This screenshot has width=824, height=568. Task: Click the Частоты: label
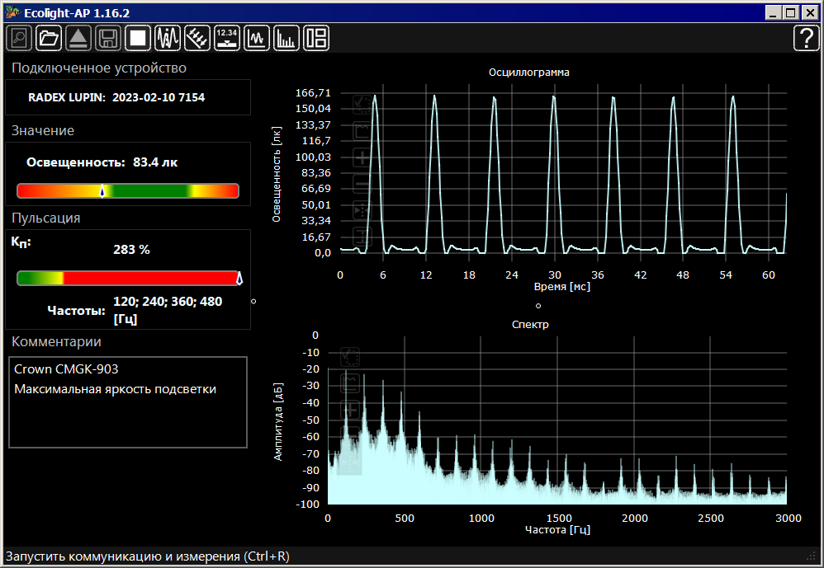[x=76, y=311]
